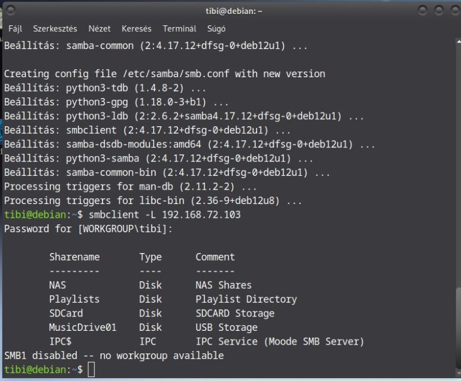The height and width of the screenshot is (381, 461).
Task: Open the Fájl menu
Action: [16, 29]
